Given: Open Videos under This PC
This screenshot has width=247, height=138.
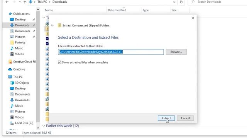Looking at the screenshot, I should pos(19,117).
